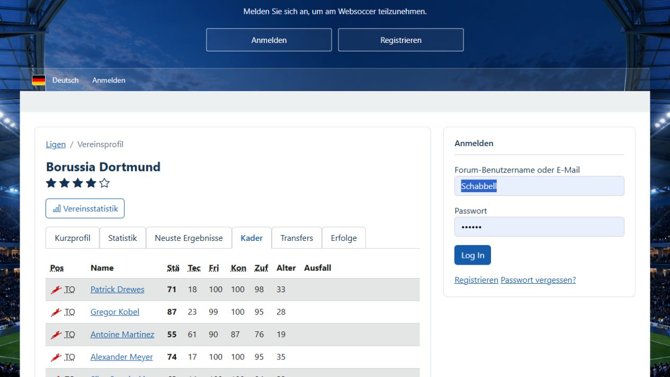Switch to the Erfolge tab
This screenshot has height=377, width=670.
coord(344,238)
